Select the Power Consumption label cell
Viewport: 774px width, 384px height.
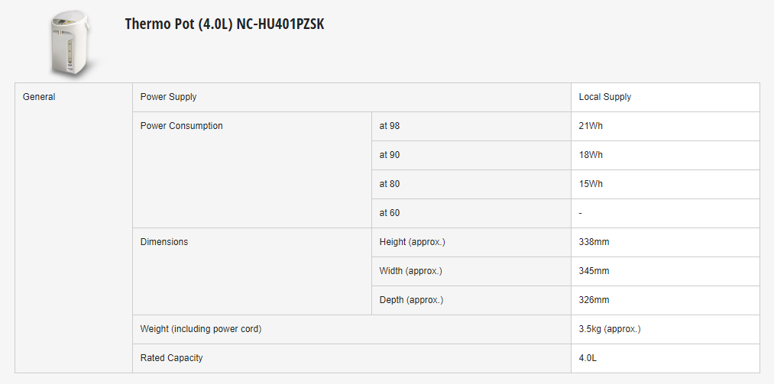[x=182, y=126]
